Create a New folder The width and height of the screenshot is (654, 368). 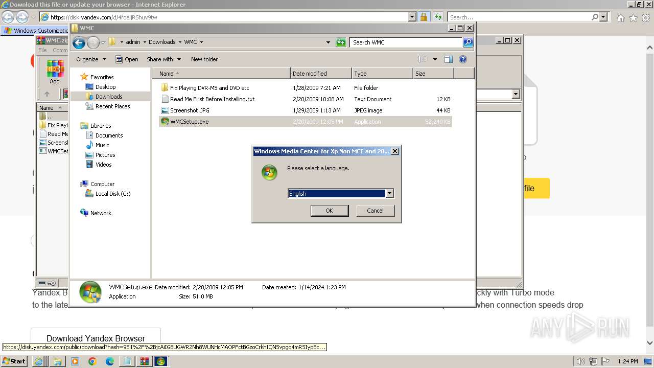click(204, 59)
